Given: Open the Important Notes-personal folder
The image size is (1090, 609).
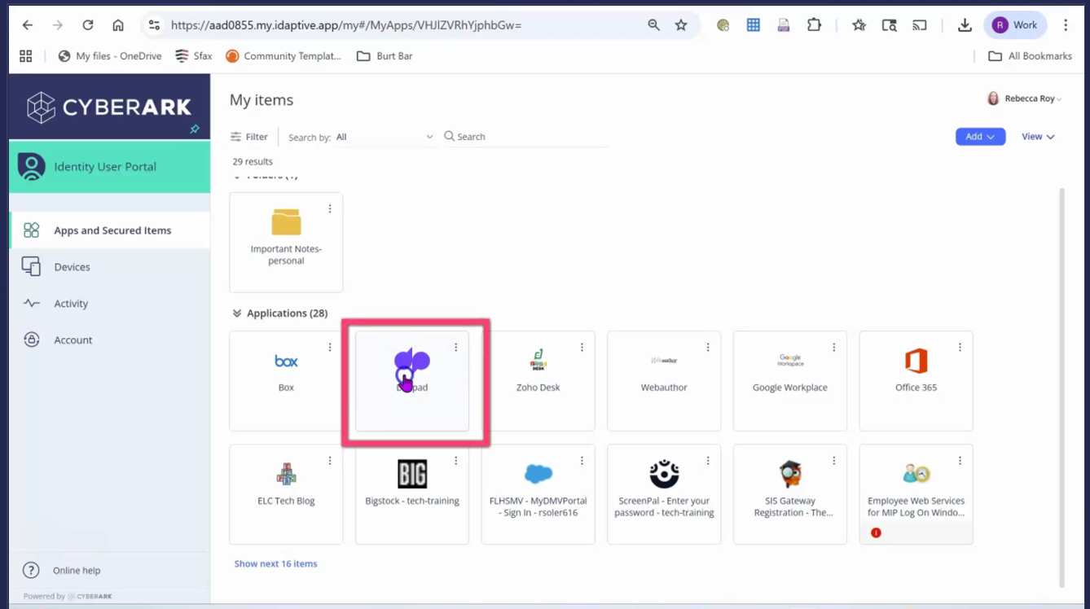Looking at the screenshot, I should point(286,242).
